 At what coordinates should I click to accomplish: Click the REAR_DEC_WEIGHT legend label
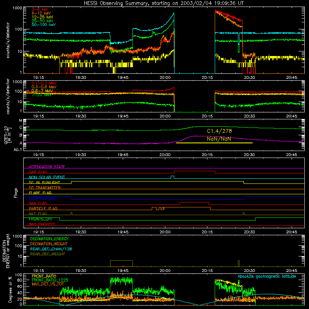point(48,254)
